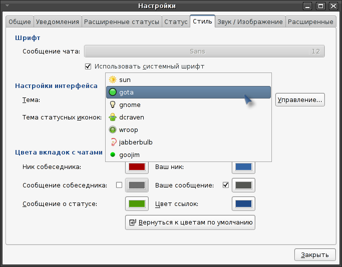This screenshot has height=267, width=342.
Task: Choose "wroop" in the list
Action: (x=188, y=130)
